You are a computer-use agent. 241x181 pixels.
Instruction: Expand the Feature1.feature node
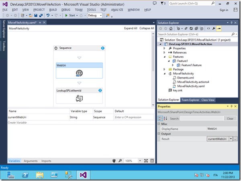[173, 65]
